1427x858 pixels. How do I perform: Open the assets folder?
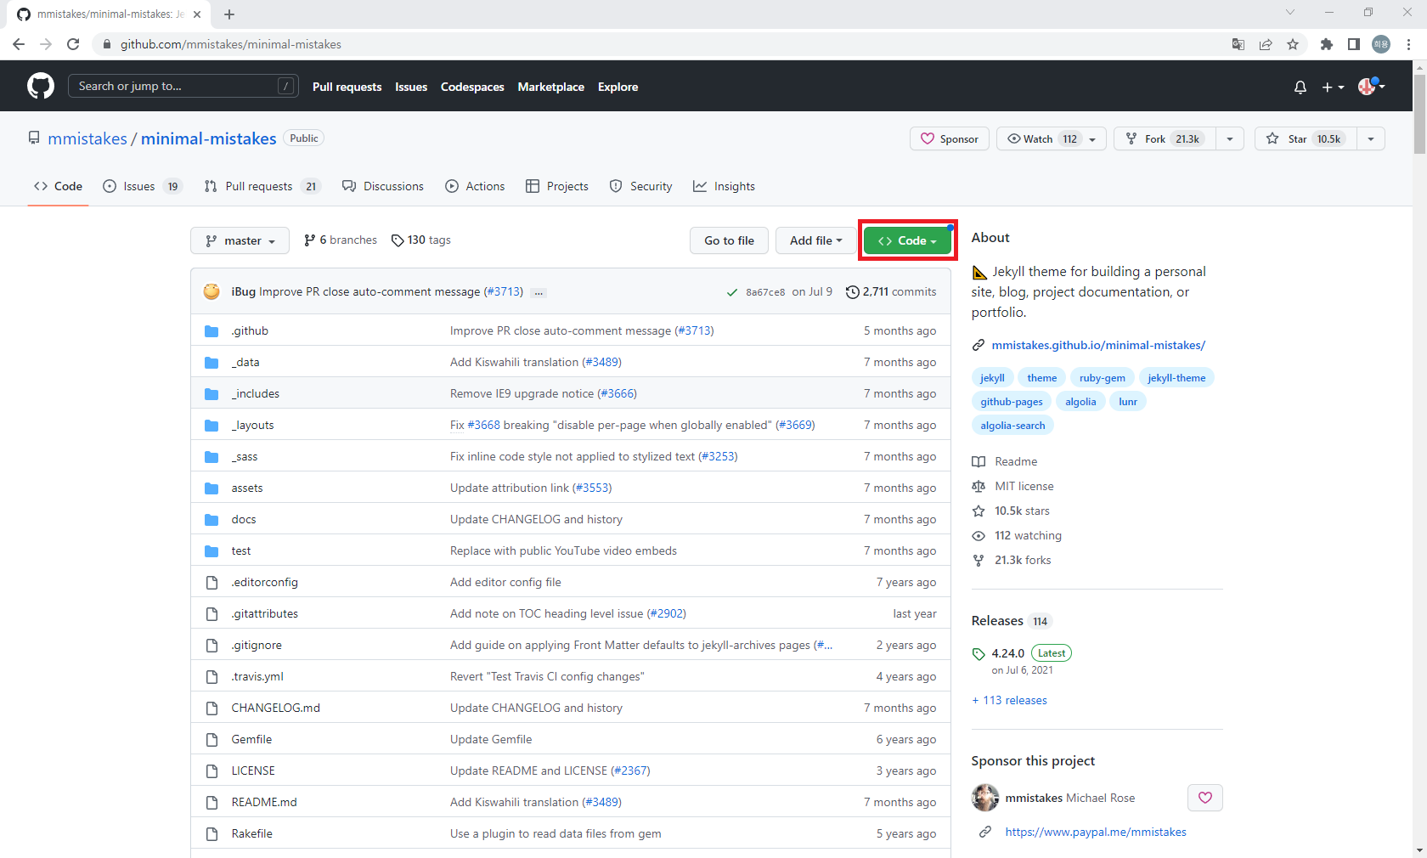[x=247, y=488]
